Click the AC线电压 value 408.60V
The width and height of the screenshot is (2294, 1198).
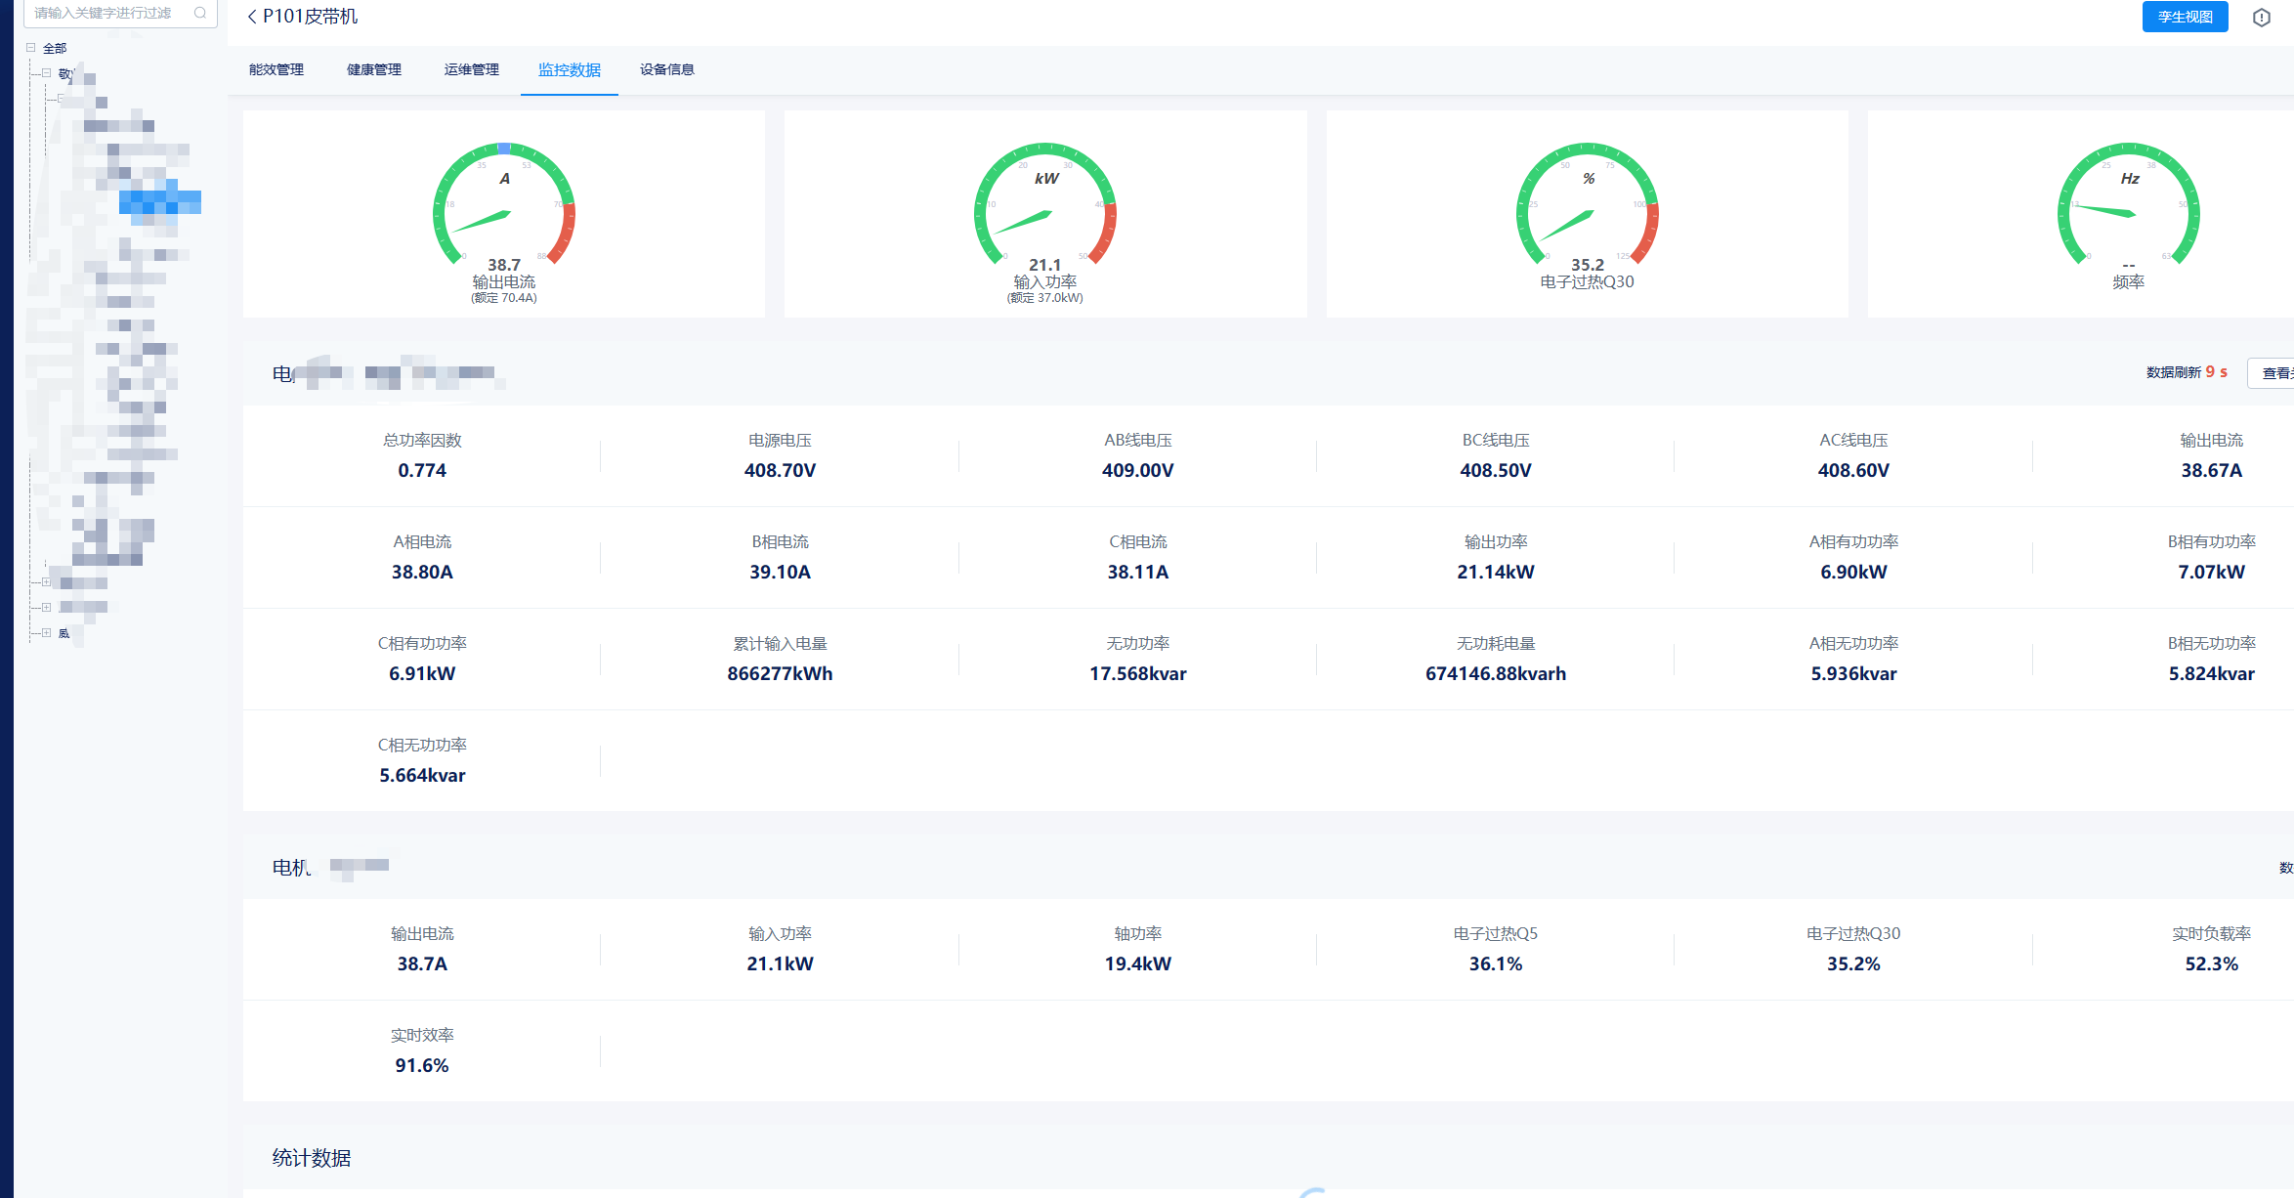click(x=1853, y=470)
